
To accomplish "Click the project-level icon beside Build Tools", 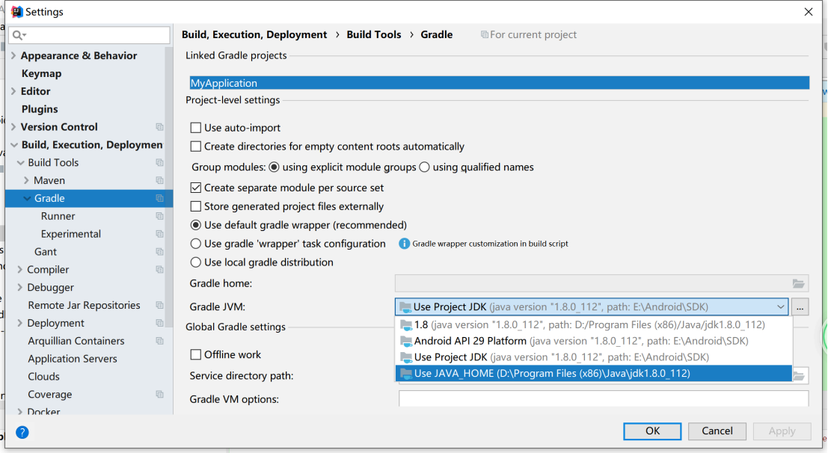I will (159, 163).
